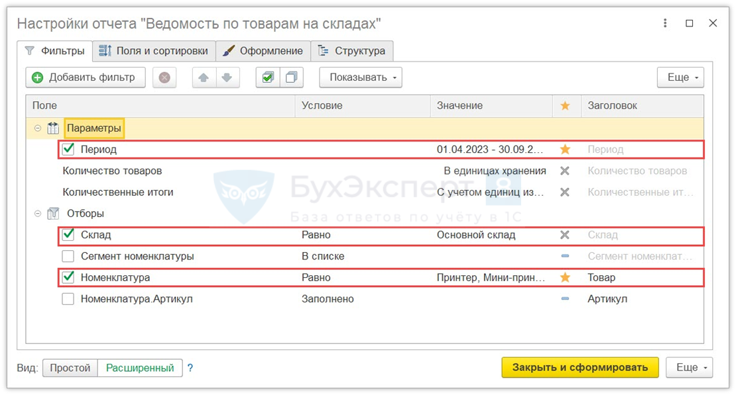Switch view to Простой
The width and height of the screenshot is (736, 395).
(x=70, y=368)
